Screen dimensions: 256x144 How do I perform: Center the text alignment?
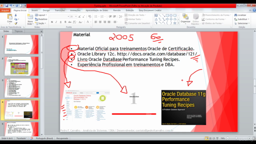100,22
